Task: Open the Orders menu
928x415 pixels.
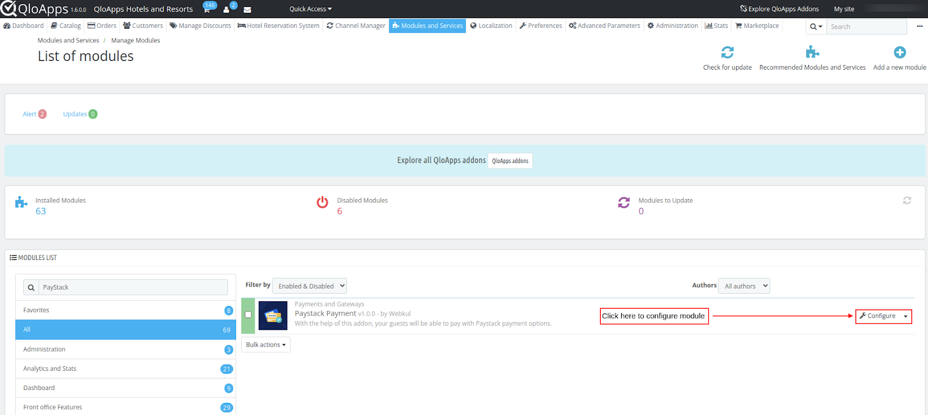Action: point(102,26)
